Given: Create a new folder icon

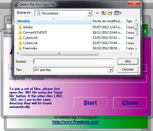Looking at the screenshot, I should (110, 13).
